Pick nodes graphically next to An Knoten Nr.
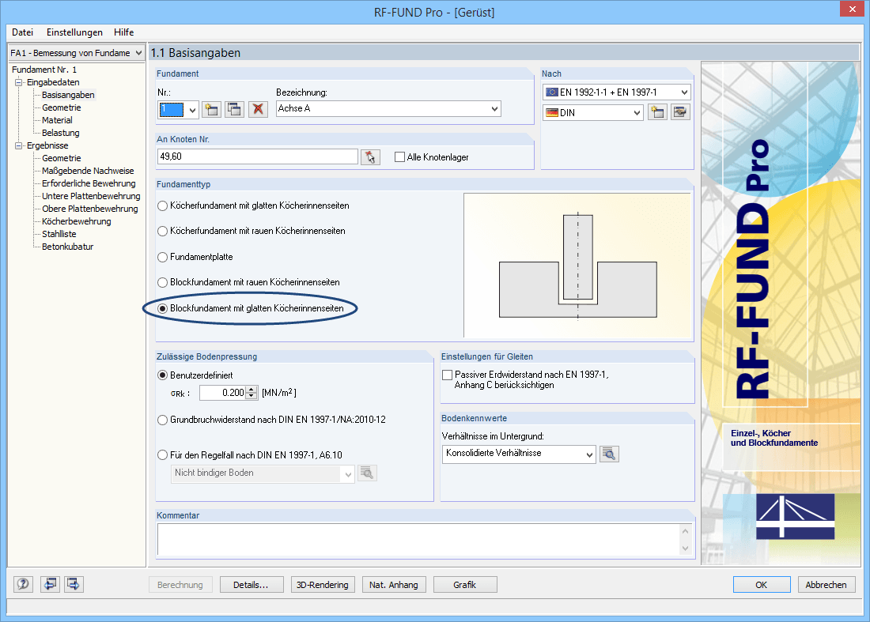 click(x=370, y=157)
